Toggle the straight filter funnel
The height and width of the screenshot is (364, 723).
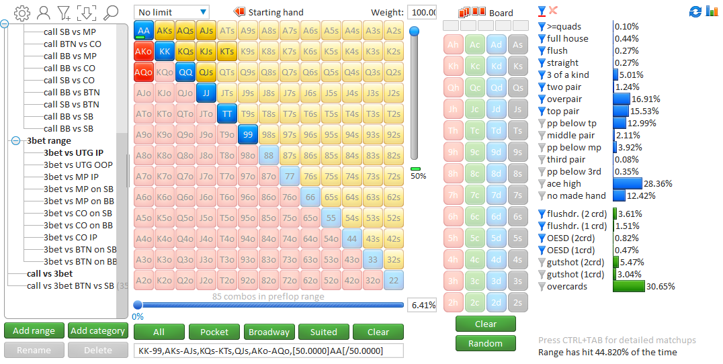[542, 62]
